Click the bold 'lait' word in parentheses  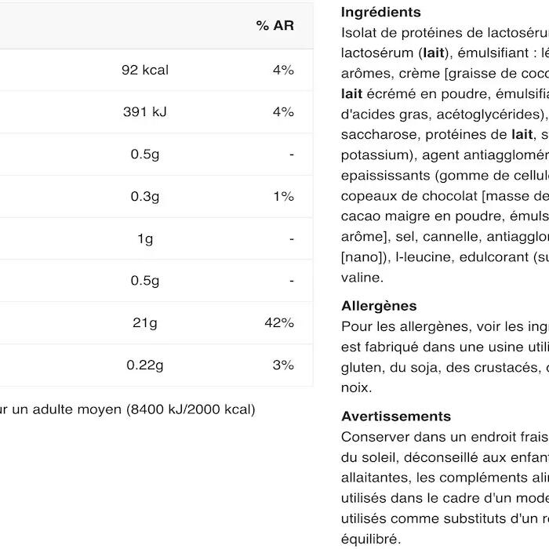pos(434,53)
